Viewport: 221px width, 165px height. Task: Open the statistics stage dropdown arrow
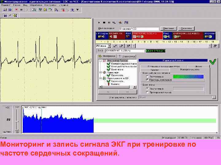point(214,97)
